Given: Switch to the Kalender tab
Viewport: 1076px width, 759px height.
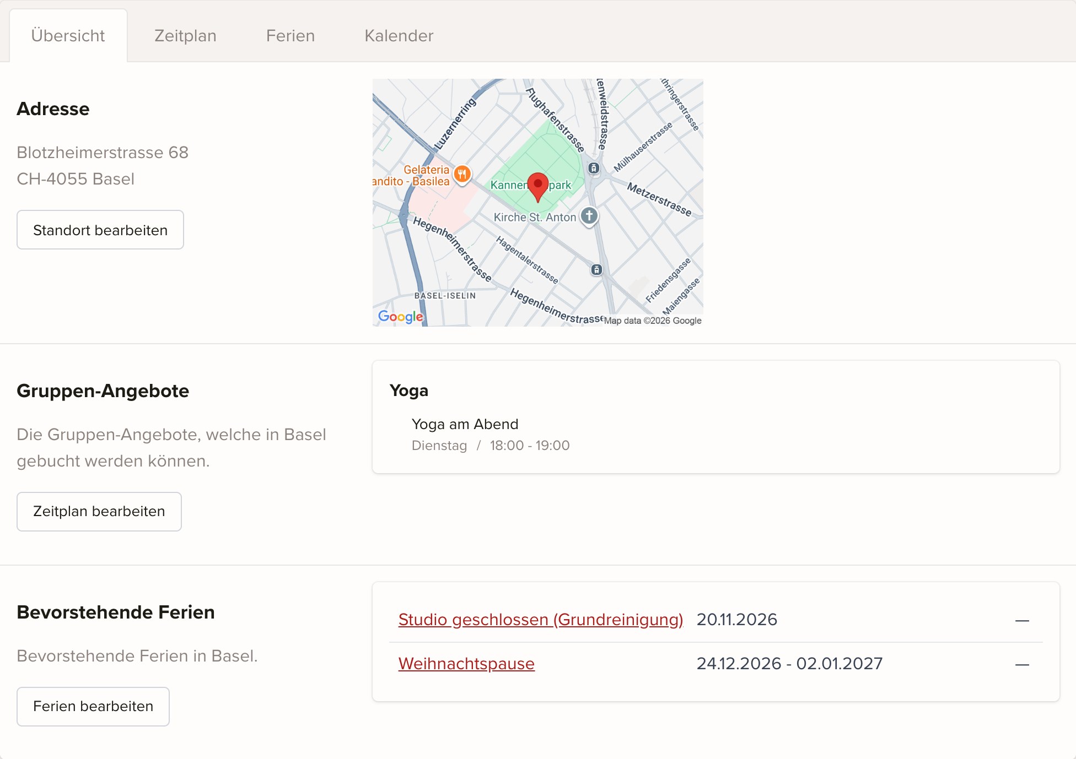Looking at the screenshot, I should click(x=399, y=36).
